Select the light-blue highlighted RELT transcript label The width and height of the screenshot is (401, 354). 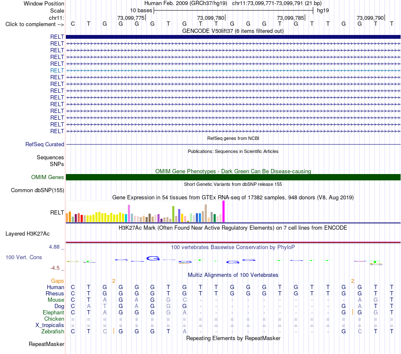click(57, 70)
